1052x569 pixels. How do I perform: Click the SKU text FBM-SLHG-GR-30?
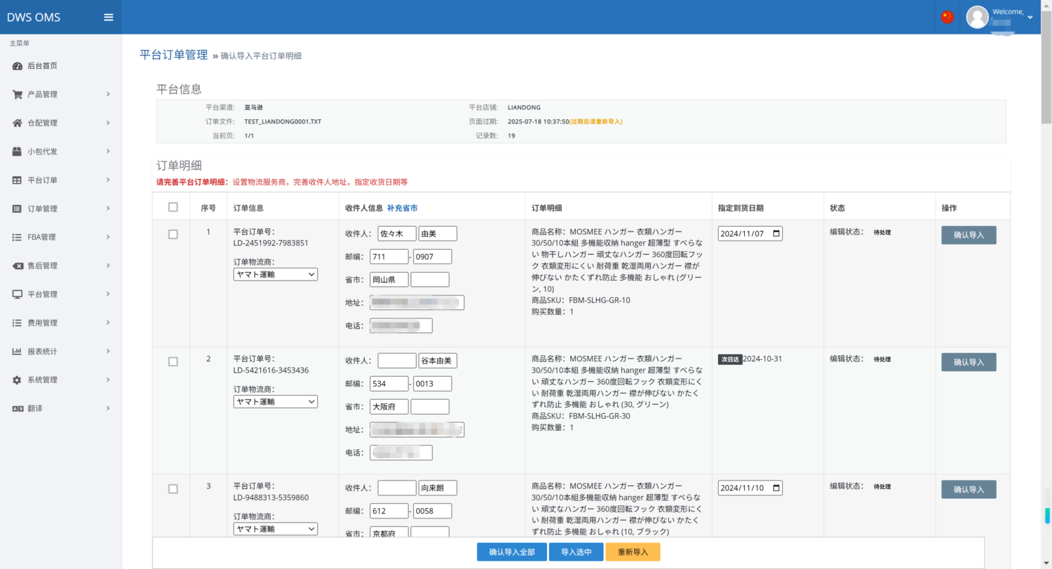point(600,416)
